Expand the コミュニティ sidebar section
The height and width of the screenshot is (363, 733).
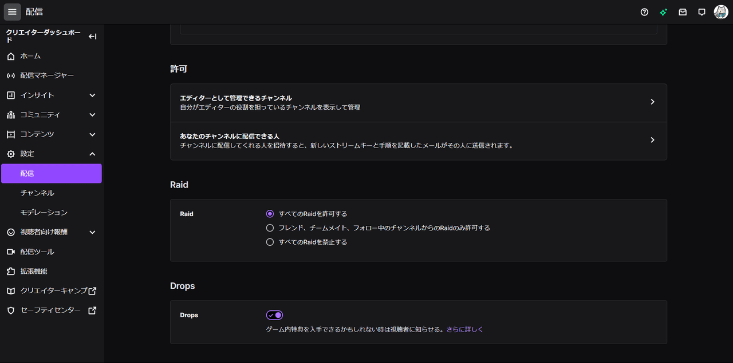click(x=92, y=114)
